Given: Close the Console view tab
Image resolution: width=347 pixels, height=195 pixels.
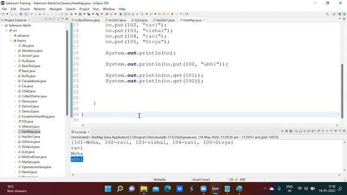Looking at the screenshot, I should 89,132.
